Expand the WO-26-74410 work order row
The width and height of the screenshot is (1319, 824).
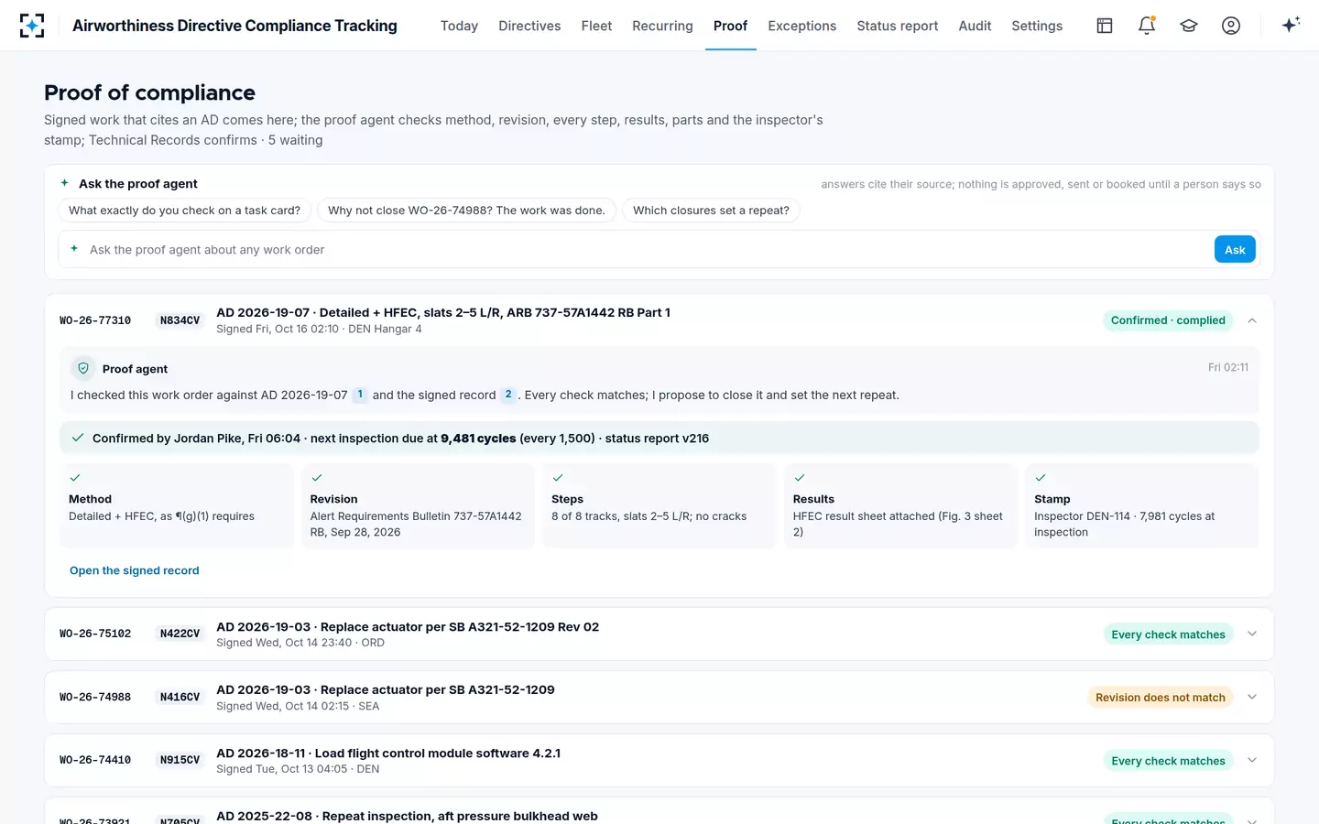point(1252,760)
